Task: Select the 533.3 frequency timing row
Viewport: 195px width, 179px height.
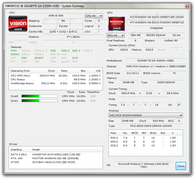Action: 145,138
